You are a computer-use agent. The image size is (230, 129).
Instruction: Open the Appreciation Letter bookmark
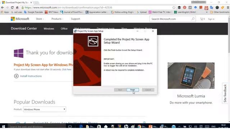(96, 12)
